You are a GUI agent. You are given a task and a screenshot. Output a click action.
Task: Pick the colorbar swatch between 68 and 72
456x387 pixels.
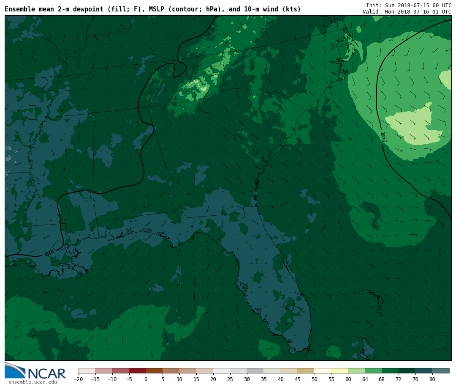pos(391,371)
